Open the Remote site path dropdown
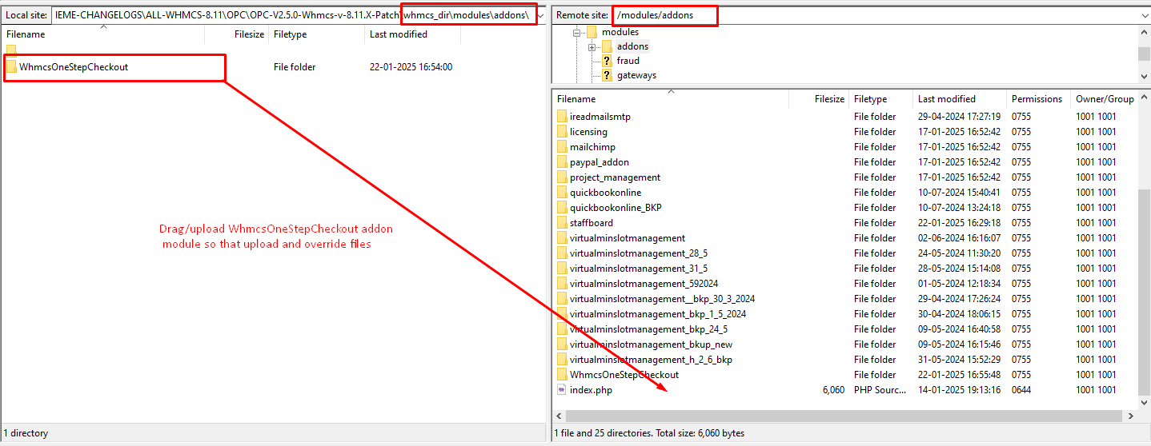Screen dimensions: 1151x446 point(1144,15)
